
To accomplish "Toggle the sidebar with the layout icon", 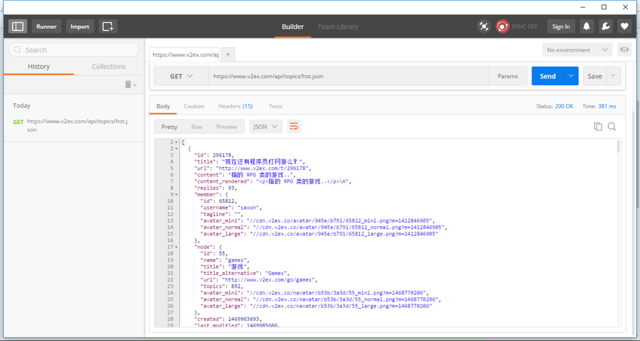I will pyautogui.click(x=18, y=26).
